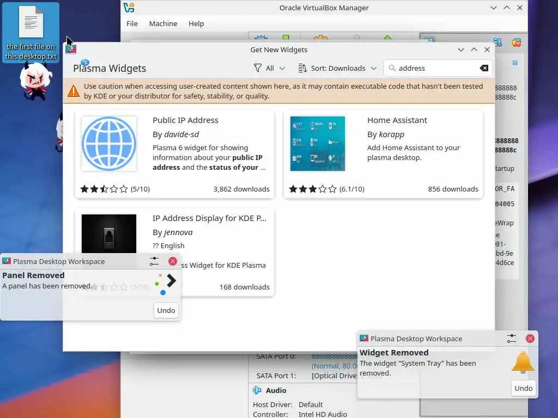
Task: Click the '?? English' line on third widget
Action: coord(168,245)
